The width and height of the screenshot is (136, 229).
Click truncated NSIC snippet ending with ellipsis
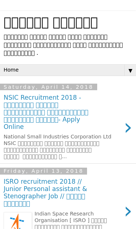(35, 157)
